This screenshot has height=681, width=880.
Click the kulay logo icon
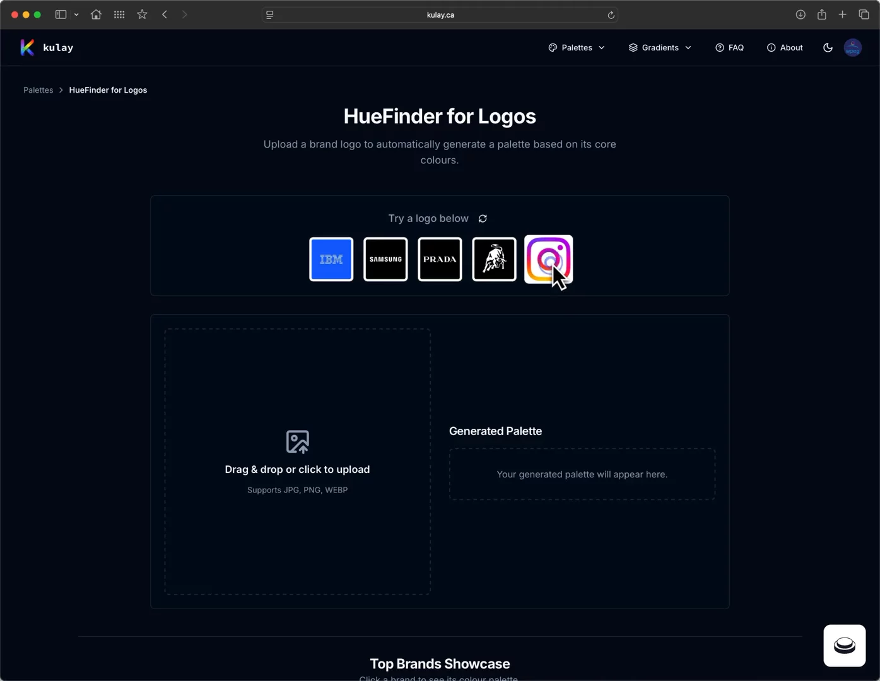click(x=27, y=47)
